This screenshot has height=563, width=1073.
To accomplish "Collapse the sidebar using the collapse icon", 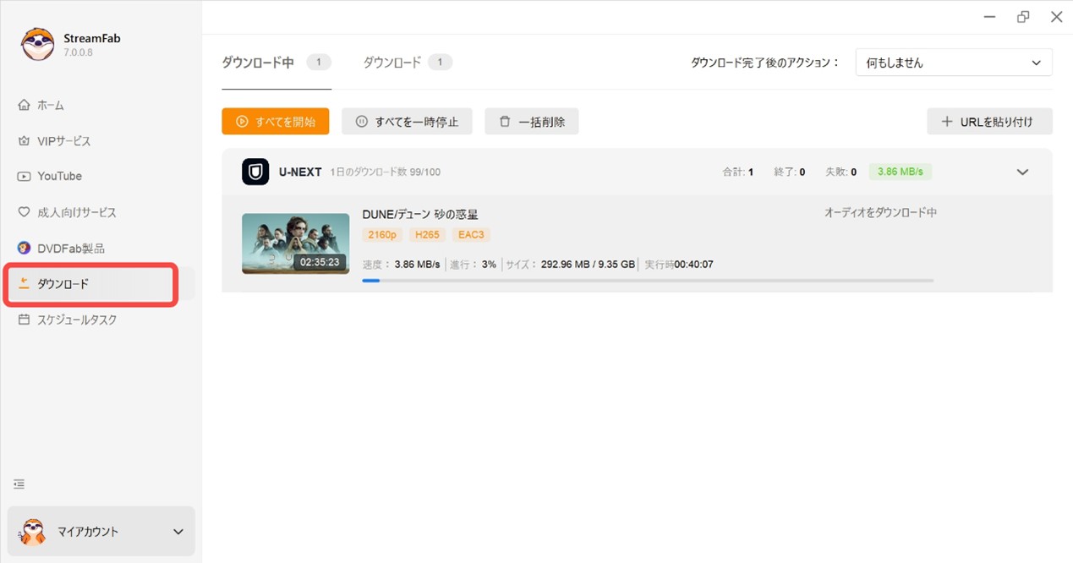I will [x=19, y=483].
